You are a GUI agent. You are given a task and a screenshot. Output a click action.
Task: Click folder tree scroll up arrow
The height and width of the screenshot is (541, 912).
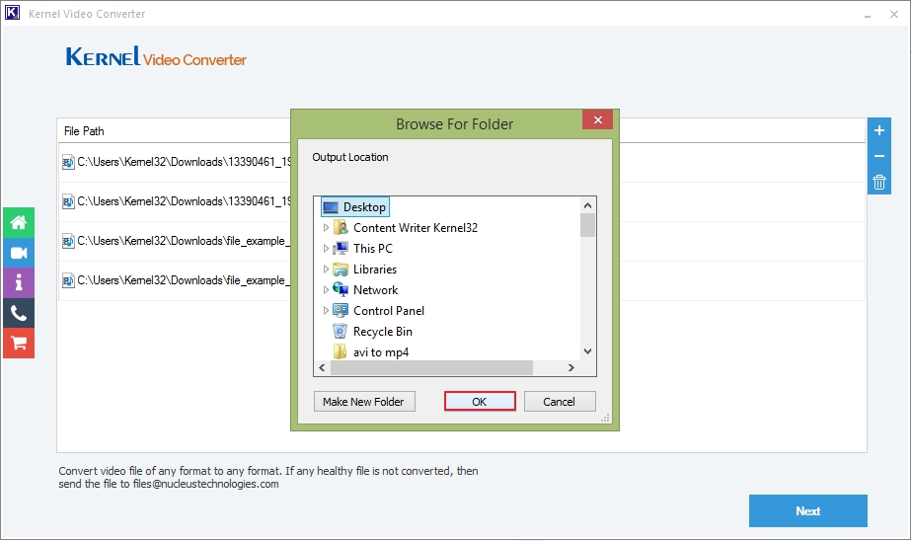587,205
